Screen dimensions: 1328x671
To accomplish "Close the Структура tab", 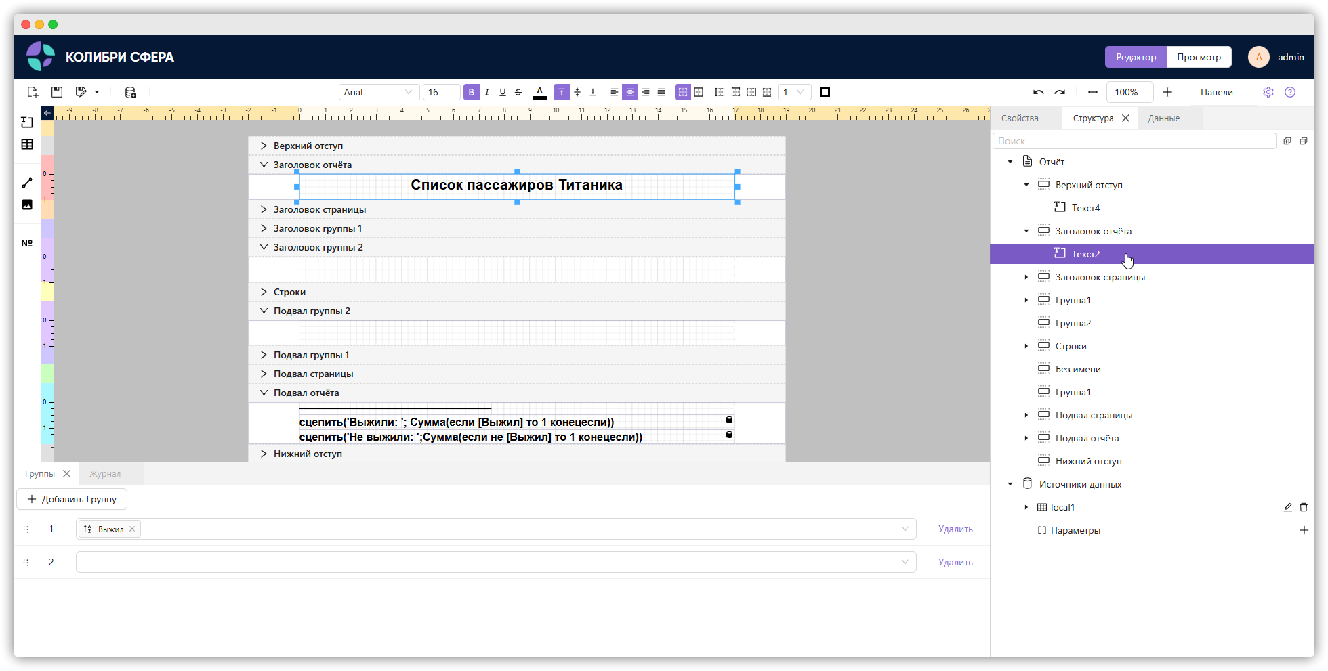I will click(x=1125, y=118).
